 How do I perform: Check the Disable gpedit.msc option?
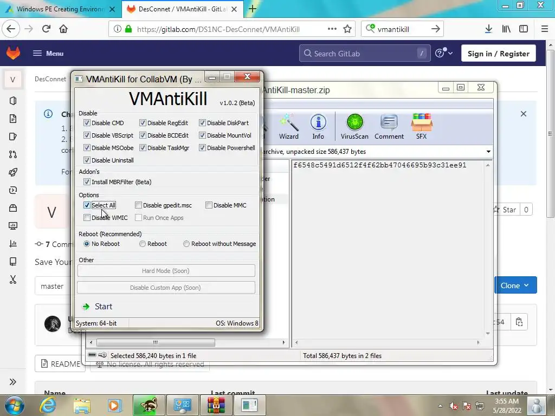pos(138,205)
